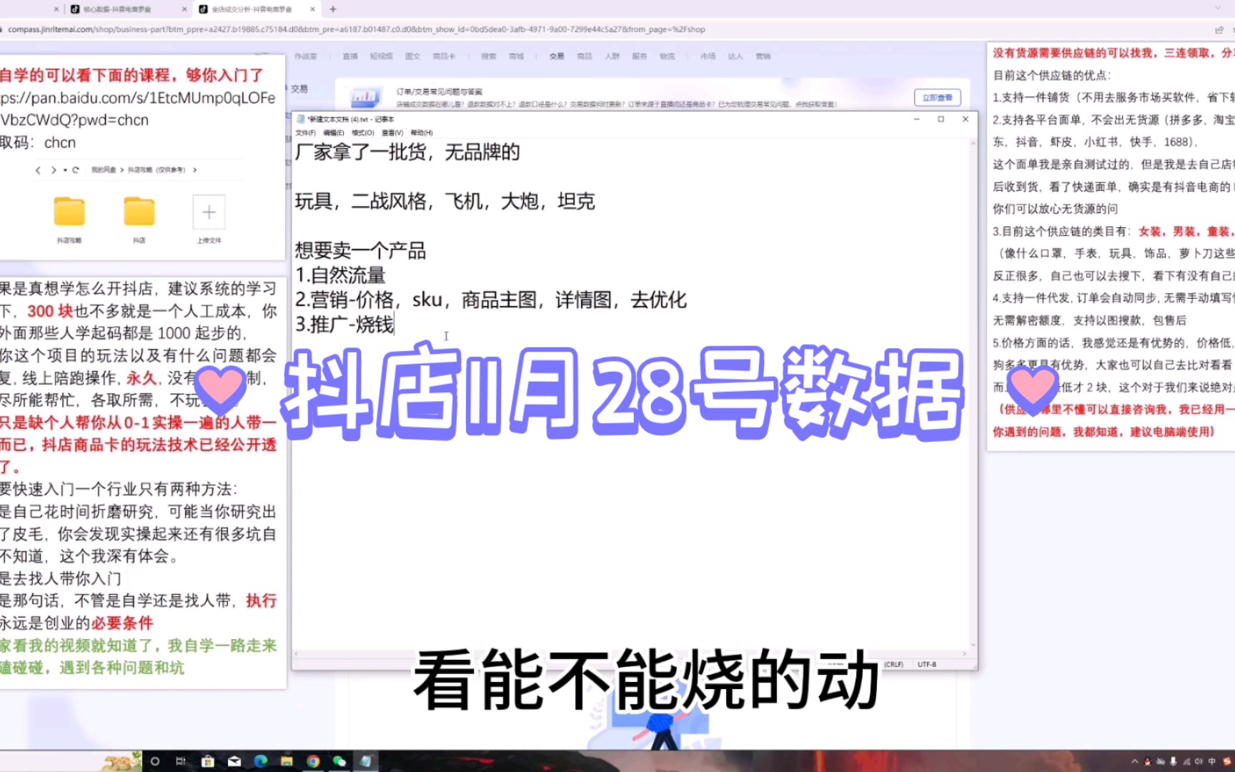Open a new browser tab with plus
The width and height of the screenshot is (1235, 772).
(333, 9)
